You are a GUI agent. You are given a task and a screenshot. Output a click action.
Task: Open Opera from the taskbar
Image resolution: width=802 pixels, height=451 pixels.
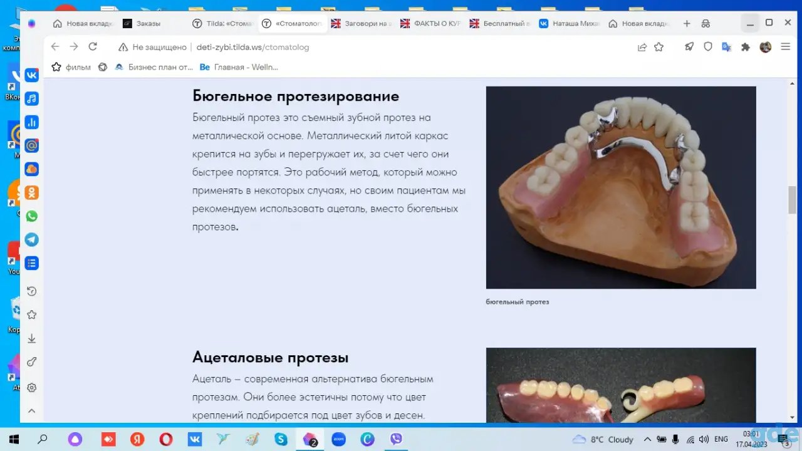click(x=166, y=439)
